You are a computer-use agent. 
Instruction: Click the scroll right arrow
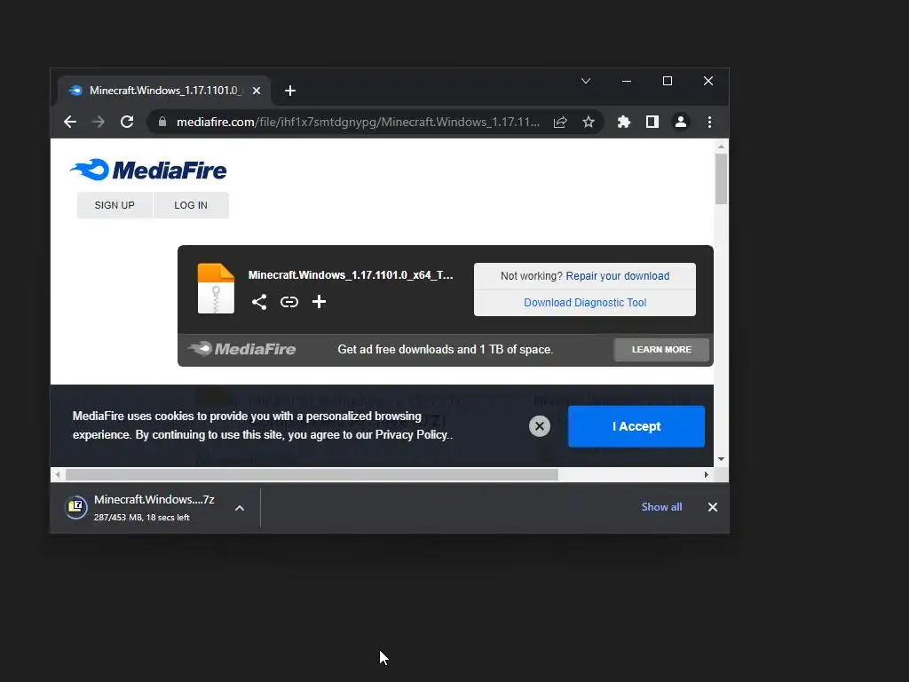pyautogui.click(x=706, y=475)
